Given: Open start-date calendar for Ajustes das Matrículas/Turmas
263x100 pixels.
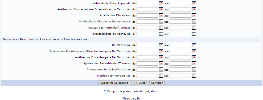Looking at the screenshot, I should tap(161, 28).
